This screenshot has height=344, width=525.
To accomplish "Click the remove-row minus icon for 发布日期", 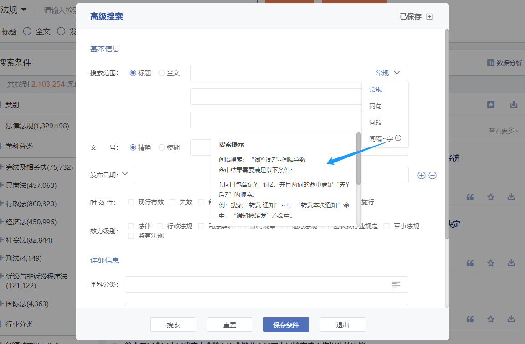I will [432, 175].
